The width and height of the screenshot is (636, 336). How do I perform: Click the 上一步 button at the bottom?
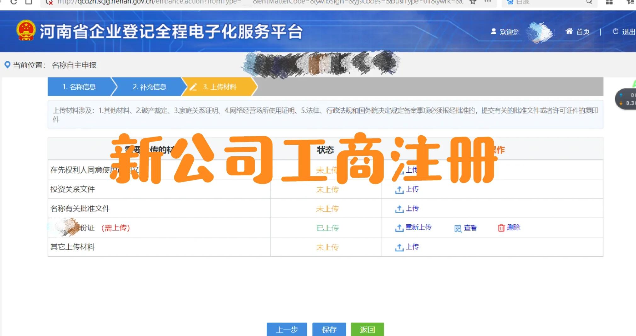[x=287, y=330]
